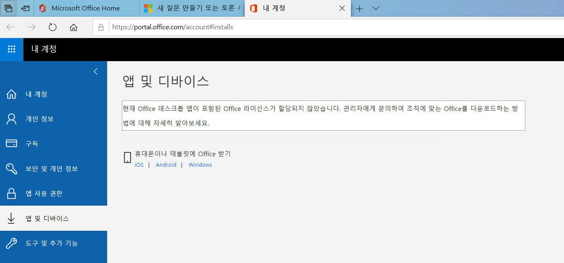Select 보안 및 개인 정보 menu item

point(53,169)
